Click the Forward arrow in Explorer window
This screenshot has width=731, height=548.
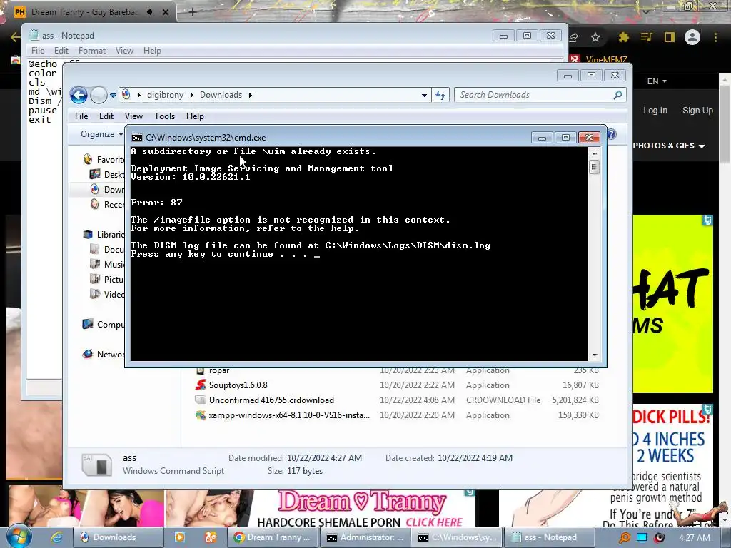pyautogui.click(x=99, y=95)
